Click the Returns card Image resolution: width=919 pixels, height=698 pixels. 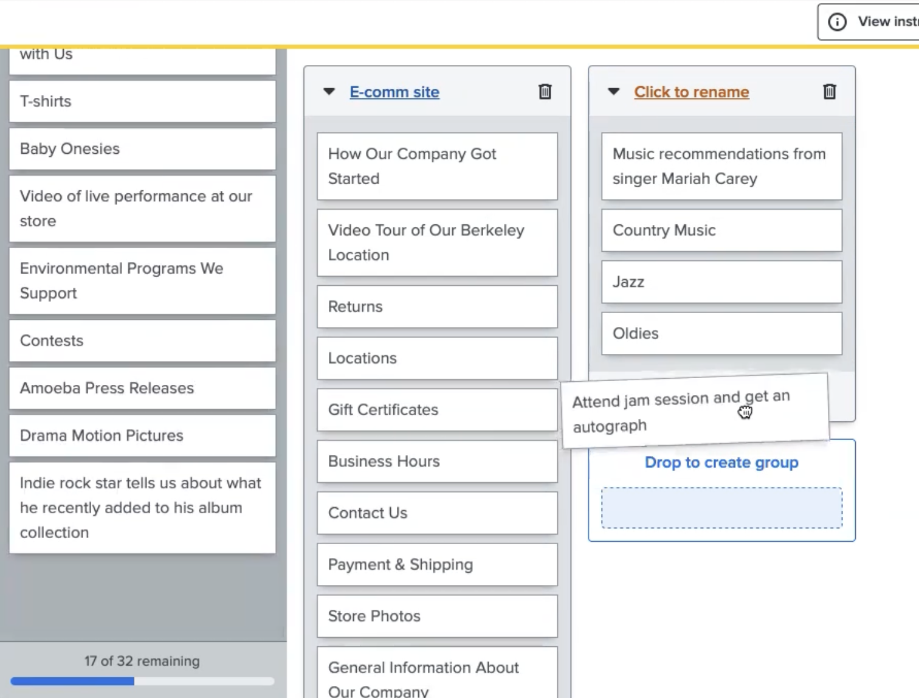(437, 306)
